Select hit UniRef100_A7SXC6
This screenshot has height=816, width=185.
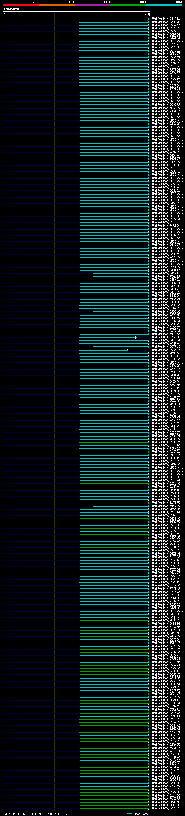click(166, 337)
